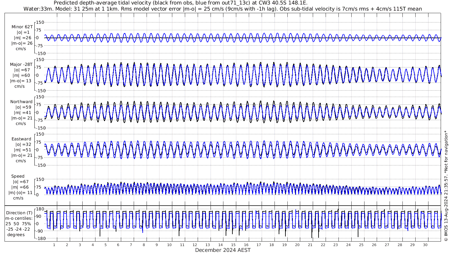450x257 pixels.
Task: Click the 'degrees' unit label
Action: pos(17,235)
